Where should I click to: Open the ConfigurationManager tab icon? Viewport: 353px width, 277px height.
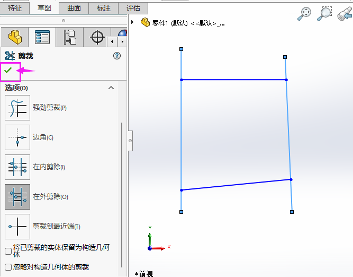point(69,37)
